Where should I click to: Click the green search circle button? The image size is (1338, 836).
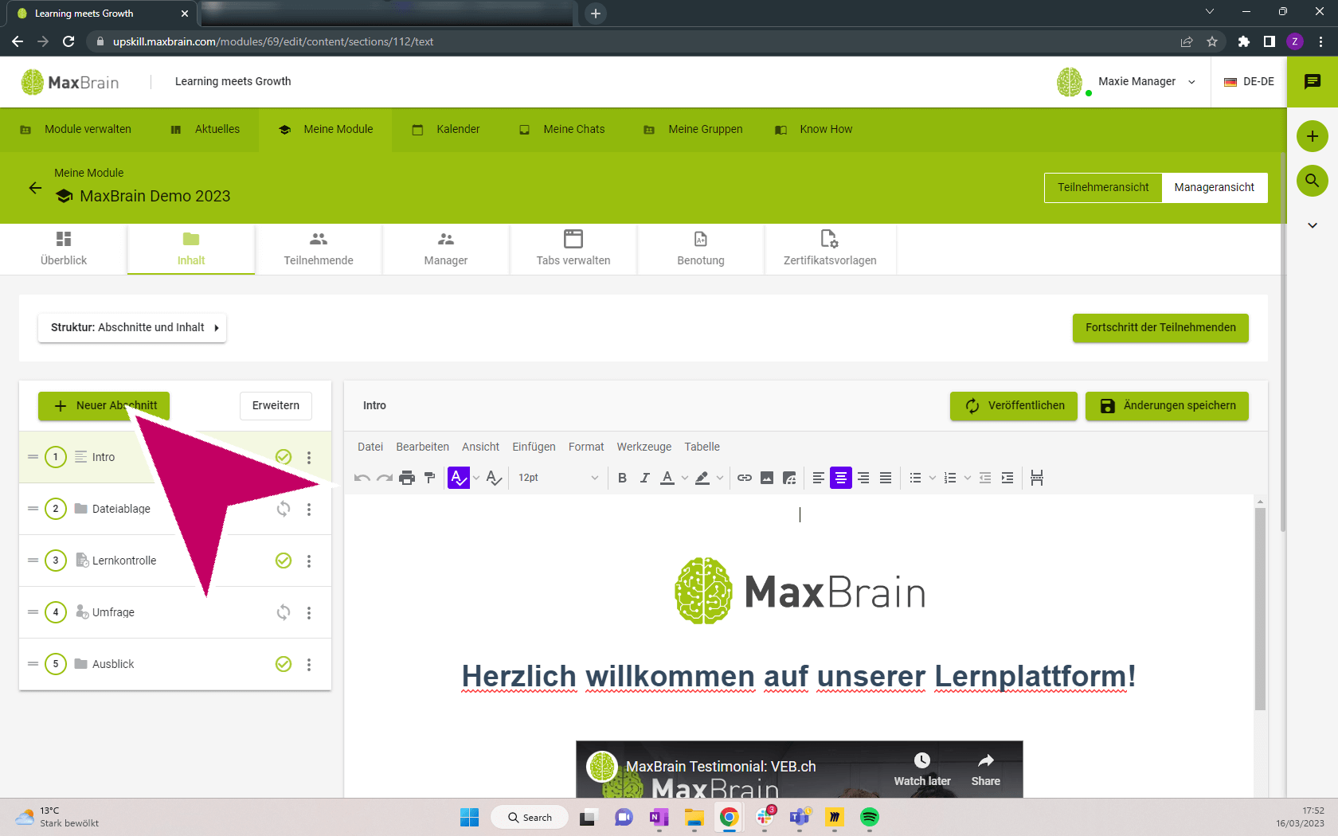coord(1313,181)
